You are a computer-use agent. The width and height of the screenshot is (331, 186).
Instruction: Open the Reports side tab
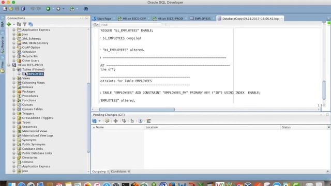pos(2,43)
